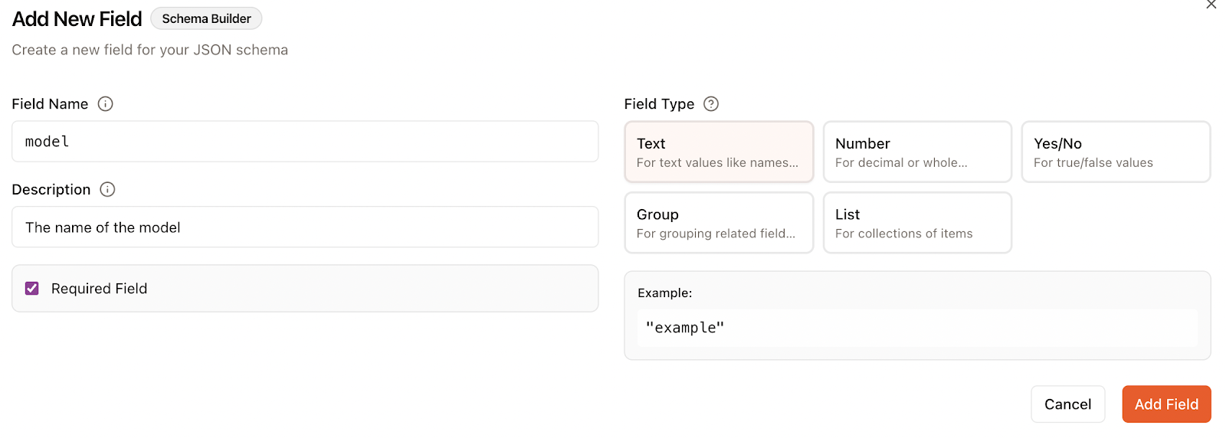Open the Field Type help icon
Image resolution: width=1226 pixels, height=438 pixels.
(x=711, y=104)
